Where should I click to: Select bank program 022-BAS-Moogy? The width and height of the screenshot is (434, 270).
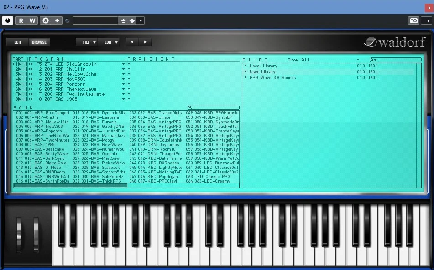[x=94, y=140]
